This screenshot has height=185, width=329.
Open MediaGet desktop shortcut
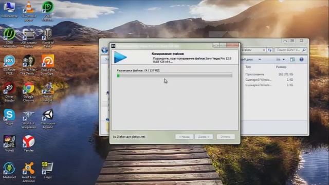pos(9,170)
